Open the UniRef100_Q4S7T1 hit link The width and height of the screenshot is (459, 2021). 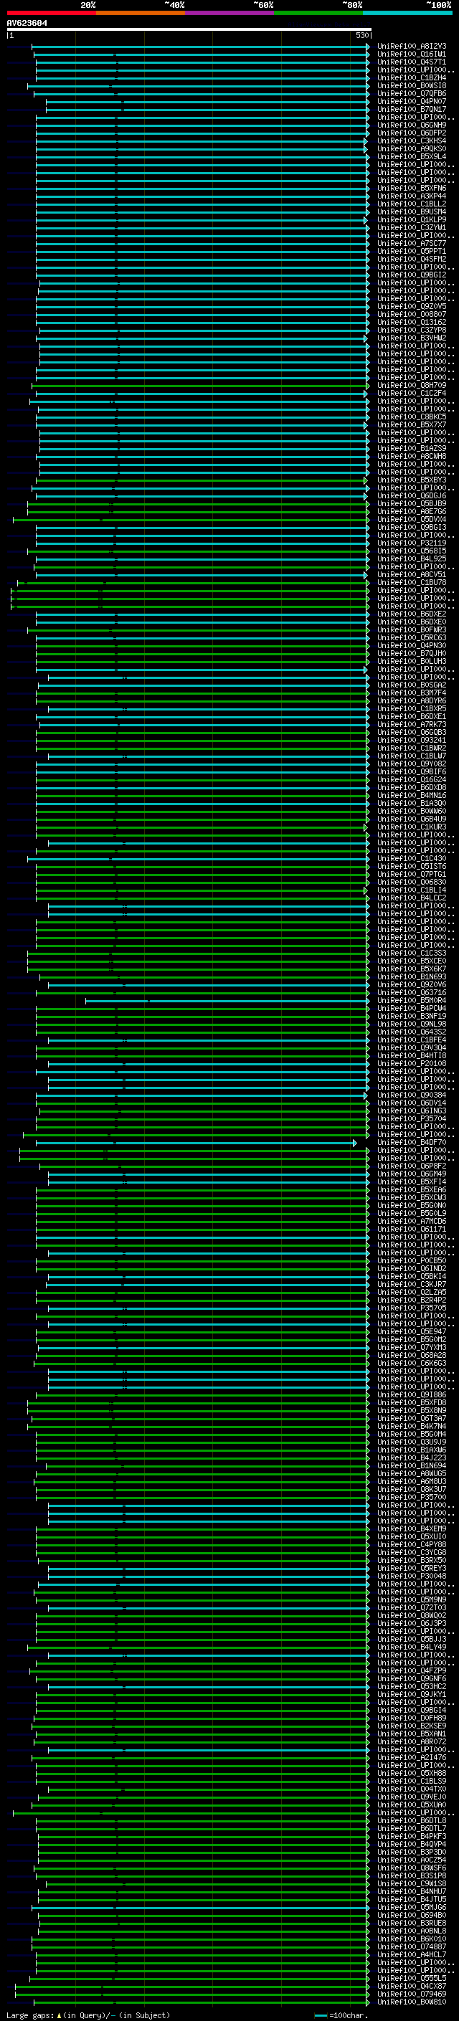[x=412, y=62]
